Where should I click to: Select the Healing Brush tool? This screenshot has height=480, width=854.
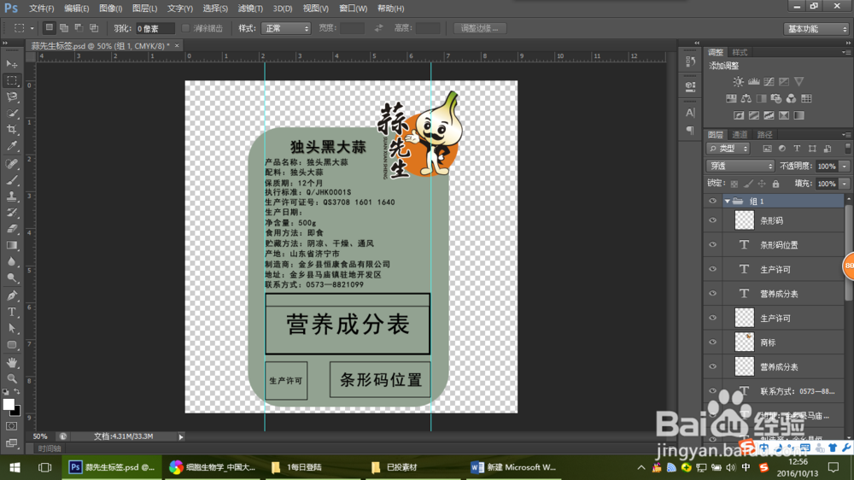pos(11,163)
